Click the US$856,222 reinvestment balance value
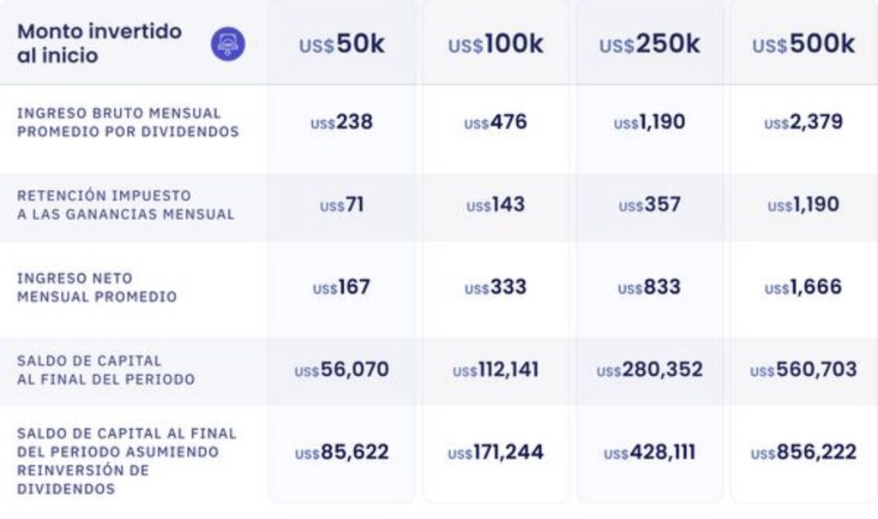 [x=803, y=452]
